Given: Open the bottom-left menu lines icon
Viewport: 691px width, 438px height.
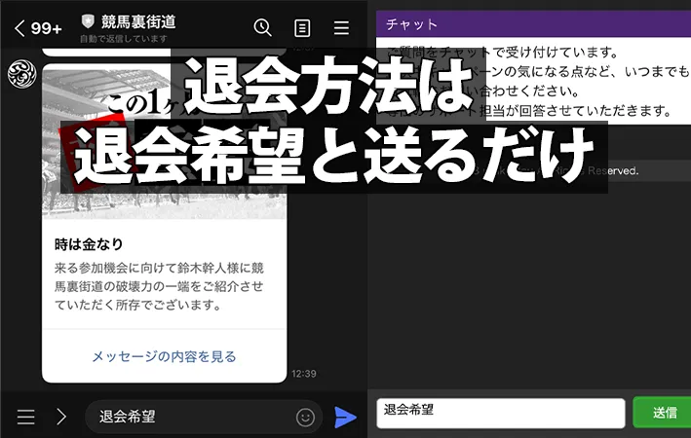Looking at the screenshot, I should pyautogui.click(x=26, y=417).
